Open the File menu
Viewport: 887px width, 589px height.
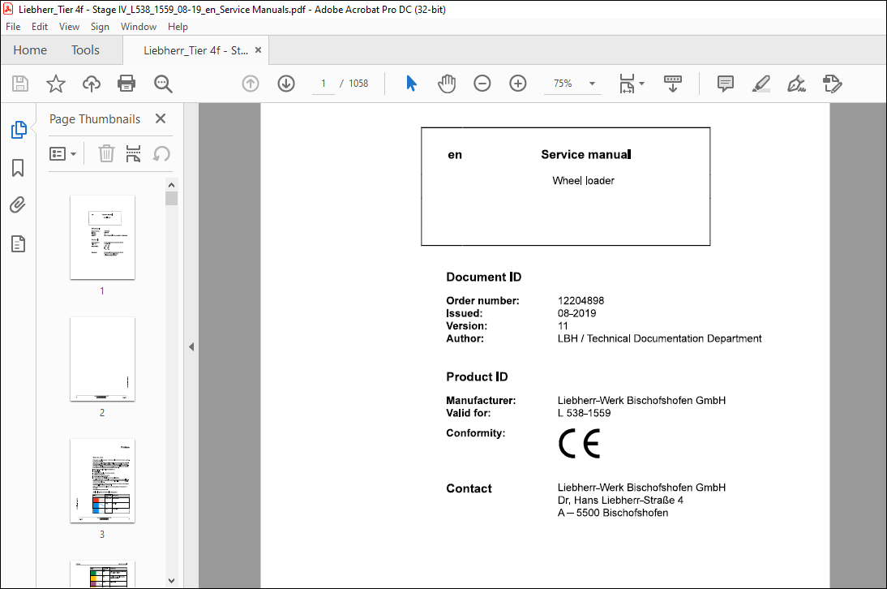[x=13, y=27]
